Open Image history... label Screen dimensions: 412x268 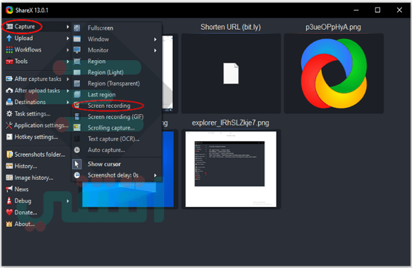pos(34,178)
